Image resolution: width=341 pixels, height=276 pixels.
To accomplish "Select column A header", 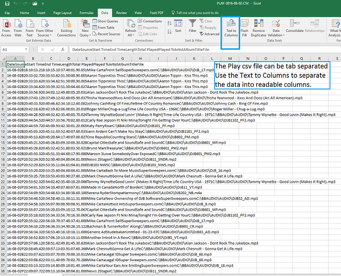I will pyautogui.click(x=15, y=58).
